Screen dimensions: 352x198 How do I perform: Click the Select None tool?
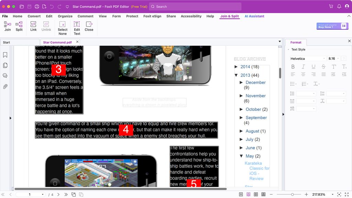tap(62, 27)
